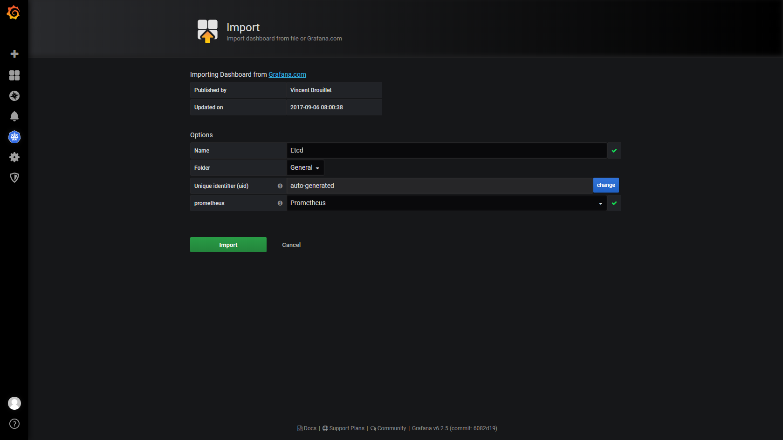Open the Docs footer link
The image size is (783, 440).
pyautogui.click(x=307, y=428)
